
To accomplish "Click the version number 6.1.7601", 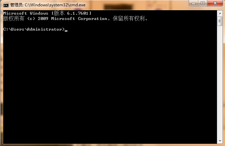I will (78, 13).
